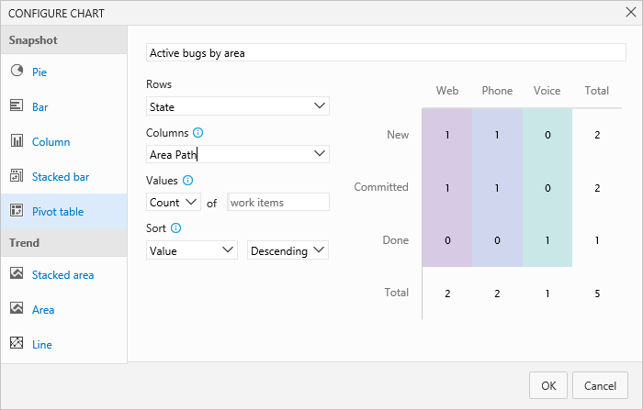
Task: Open the Count aggregation dropdown
Action: pyautogui.click(x=174, y=202)
